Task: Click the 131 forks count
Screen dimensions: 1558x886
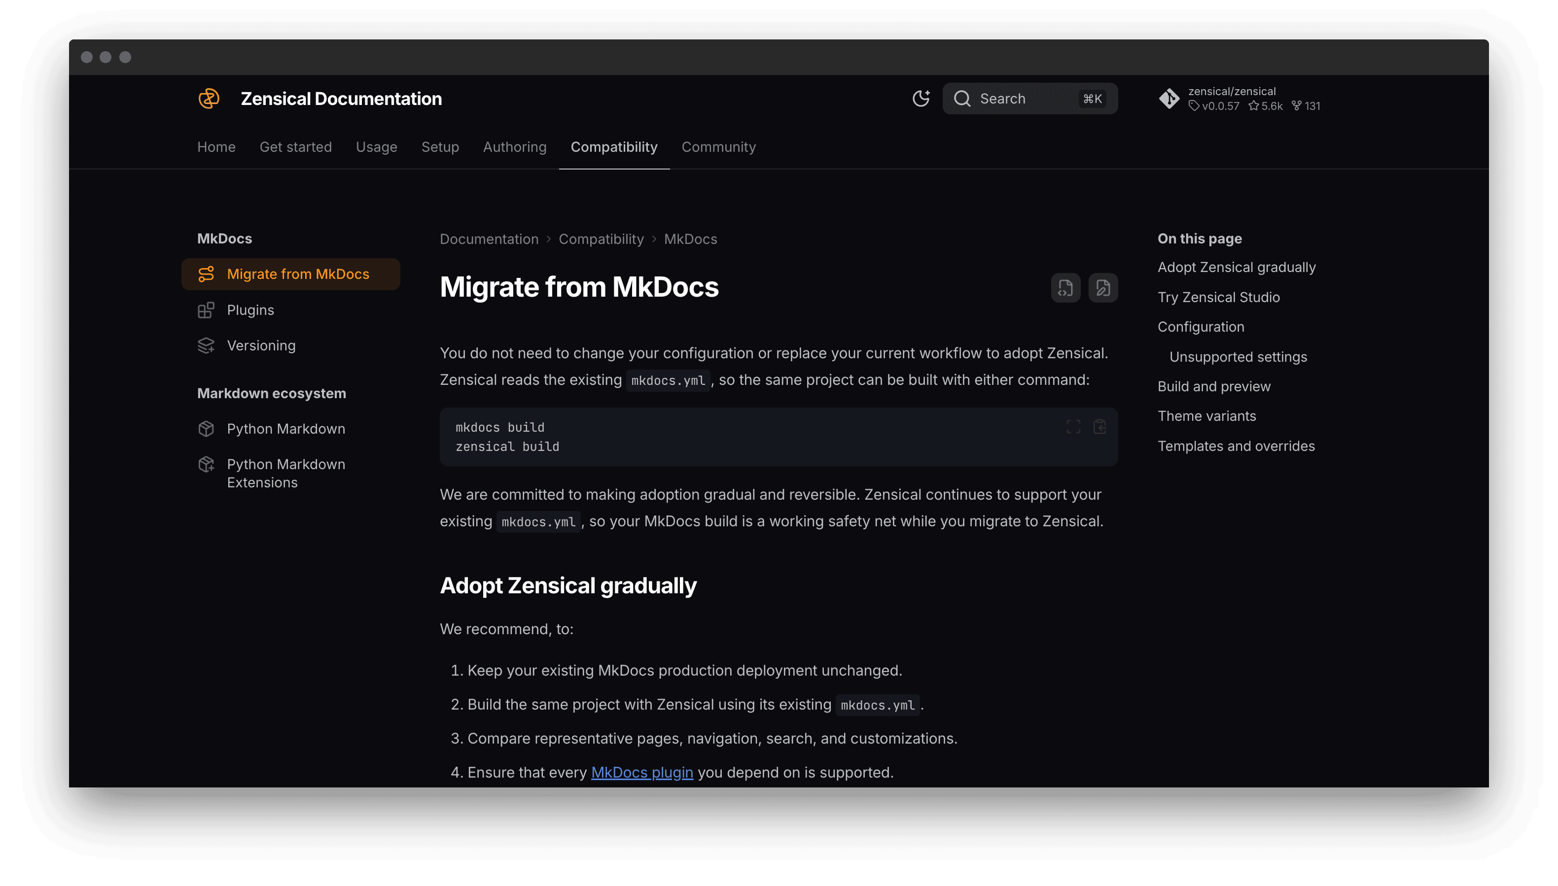Action: pos(1306,106)
